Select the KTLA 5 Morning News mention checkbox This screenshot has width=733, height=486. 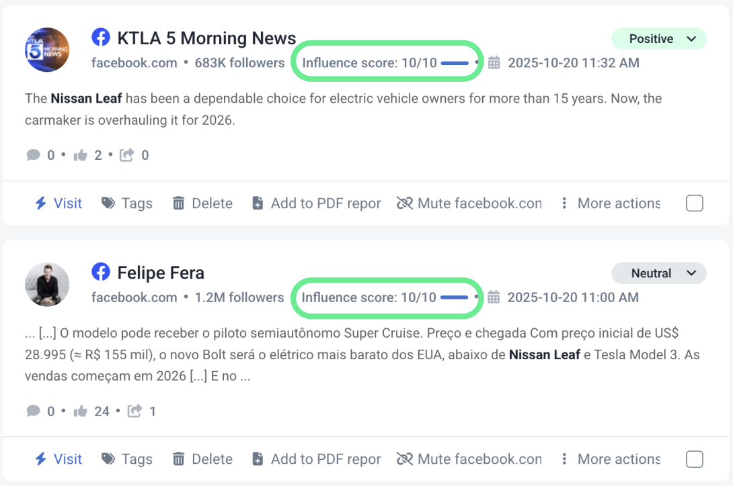click(695, 203)
